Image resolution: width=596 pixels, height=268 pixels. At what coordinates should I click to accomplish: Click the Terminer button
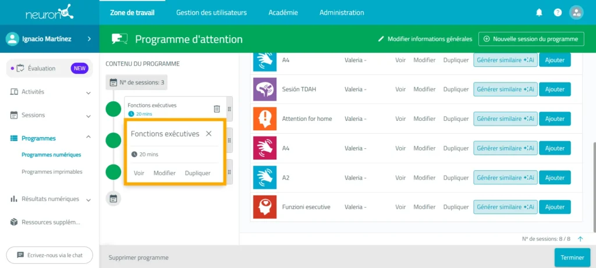tap(573, 258)
